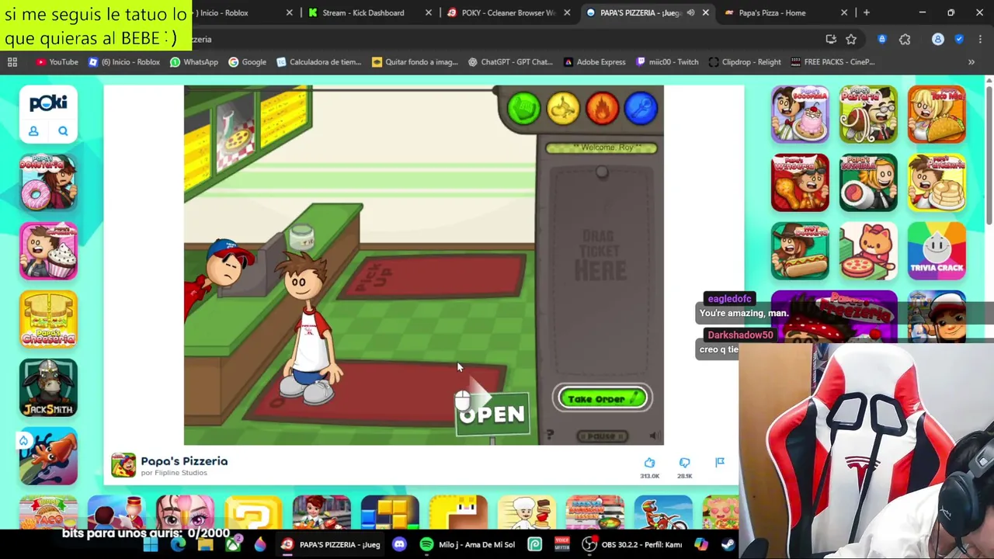Open Clipdrop - Relight bookmark

click(745, 62)
